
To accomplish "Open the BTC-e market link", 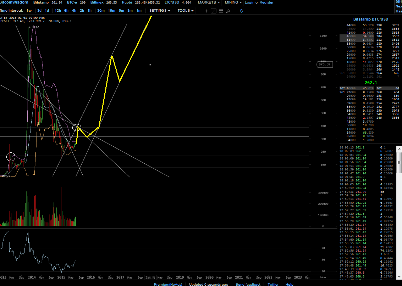I will pos(72,2).
